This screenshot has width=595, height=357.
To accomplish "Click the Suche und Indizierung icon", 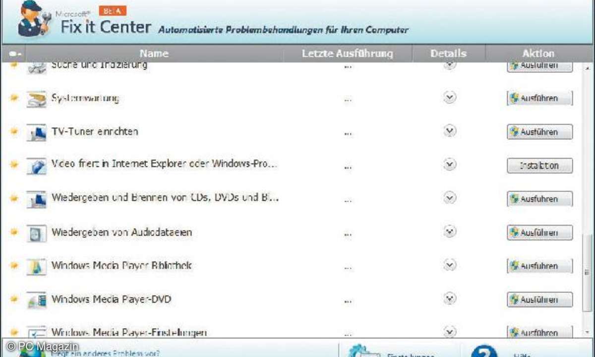I will click(x=36, y=68).
